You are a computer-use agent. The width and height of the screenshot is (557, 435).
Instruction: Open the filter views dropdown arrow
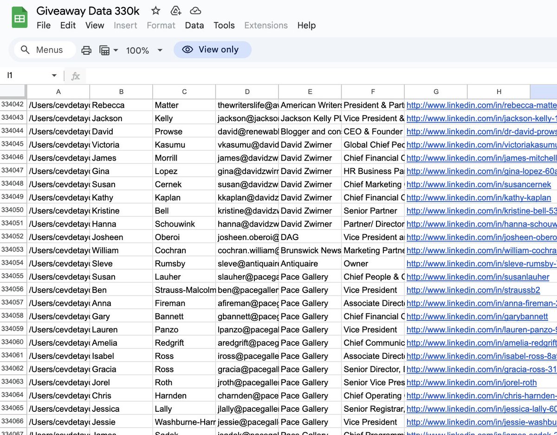116,50
